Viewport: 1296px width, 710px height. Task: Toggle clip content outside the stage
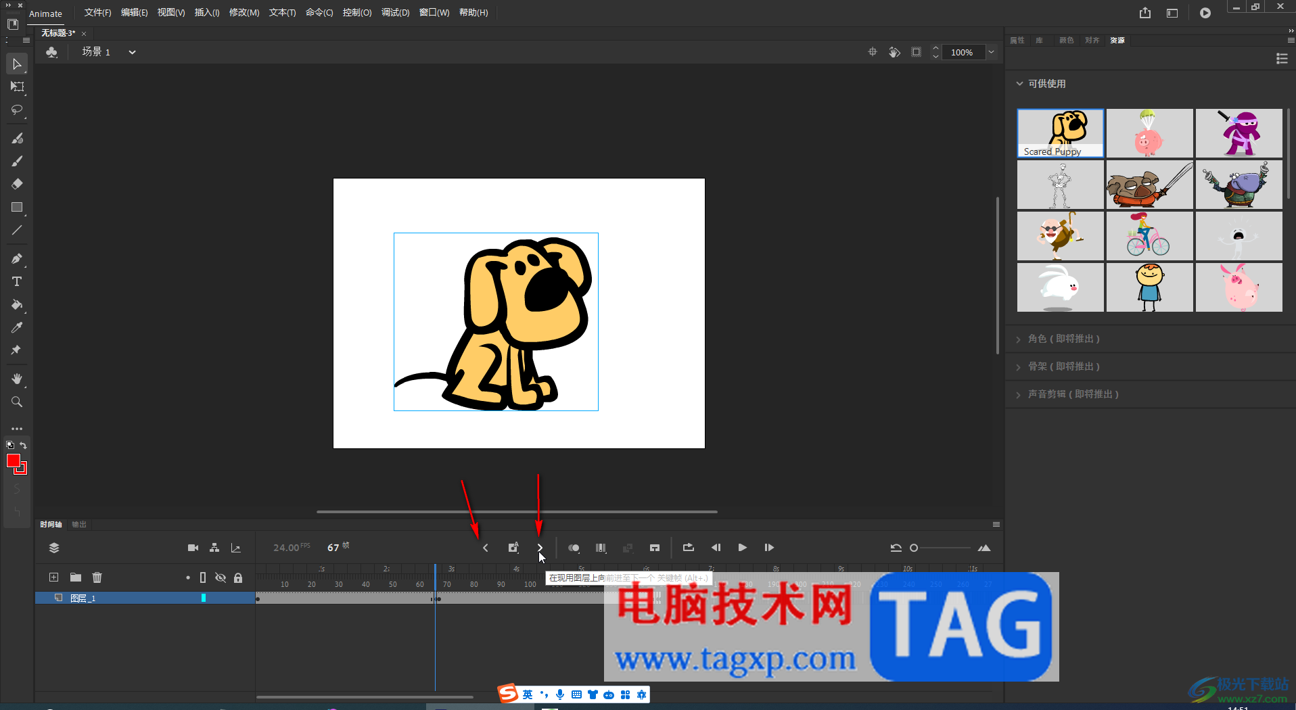[916, 52]
